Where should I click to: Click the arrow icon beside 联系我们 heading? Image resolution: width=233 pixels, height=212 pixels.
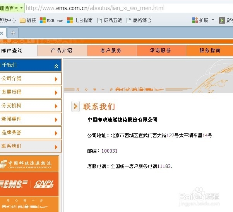pyautogui.click(x=75, y=106)
